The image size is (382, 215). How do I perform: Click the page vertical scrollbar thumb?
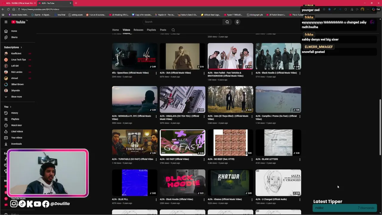tap(380, 128)
